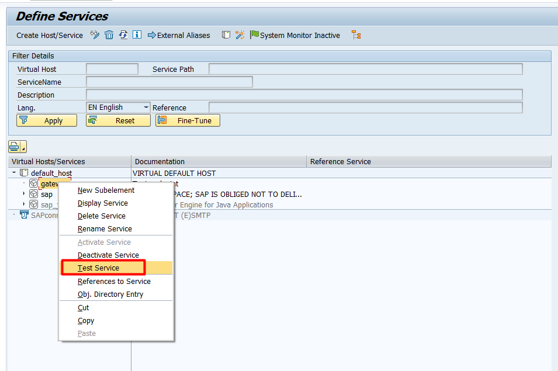Click the Create Host/Service toolbar item
Viewport: 558px width, 371px height.
(50, 35)
